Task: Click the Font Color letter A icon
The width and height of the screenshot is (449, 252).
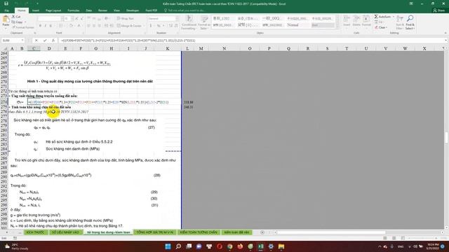Action: point(79,26)
